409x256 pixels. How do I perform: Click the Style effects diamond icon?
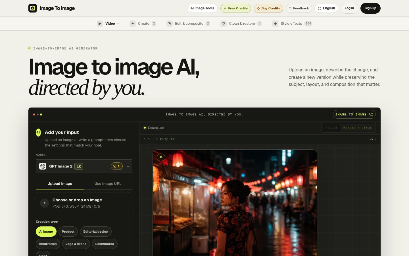tap(275, 24)
